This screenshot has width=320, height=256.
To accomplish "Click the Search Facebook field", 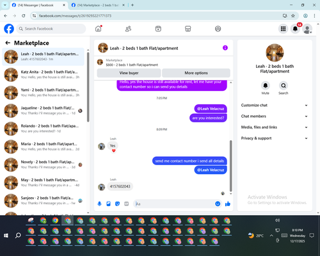I will (x=51, y=29).
